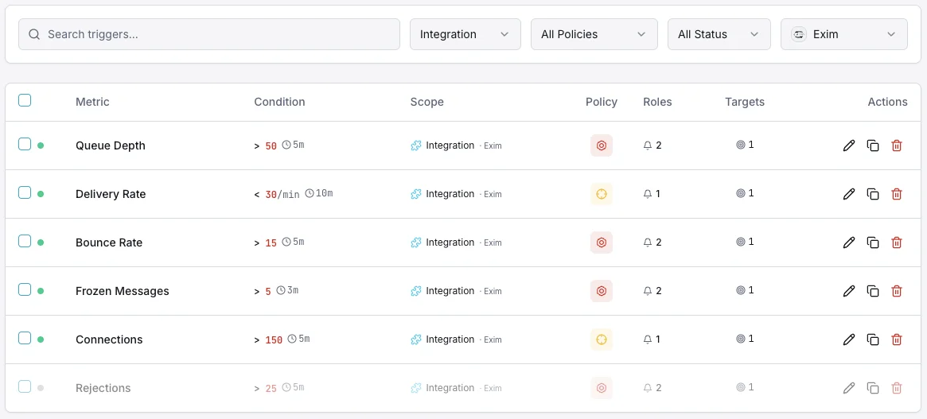Image resolution: width=927 pixels, height=419 pixels.
Task: Edit the Connections trigger
Action: click(849, 339)
